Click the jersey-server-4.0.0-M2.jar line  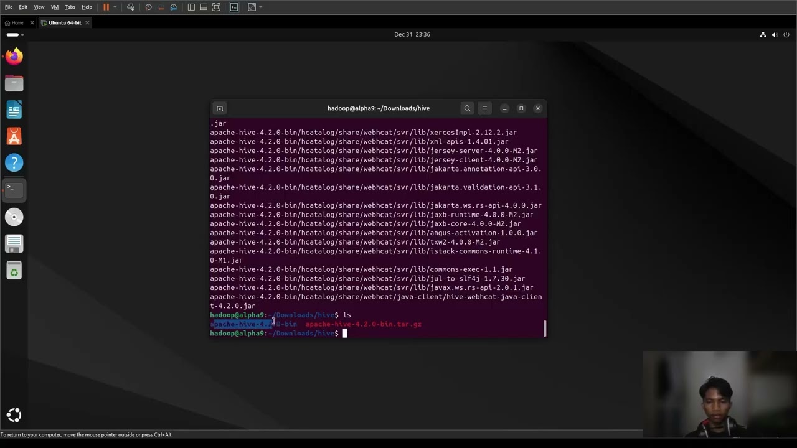(374, 151)
